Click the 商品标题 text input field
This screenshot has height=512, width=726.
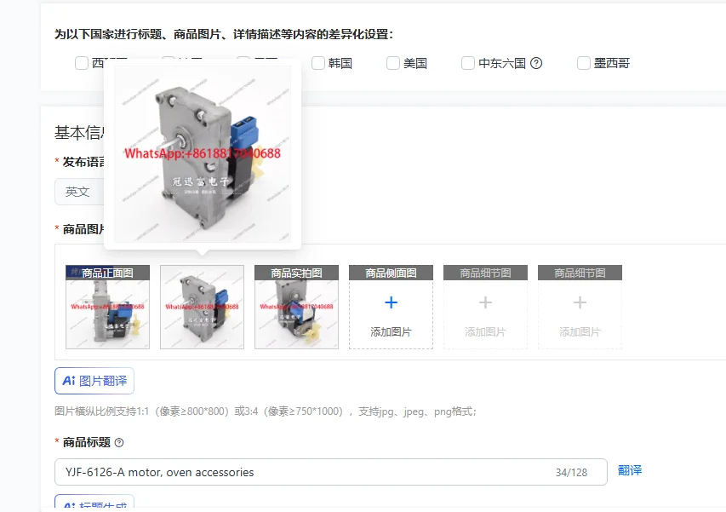point(330,472)
